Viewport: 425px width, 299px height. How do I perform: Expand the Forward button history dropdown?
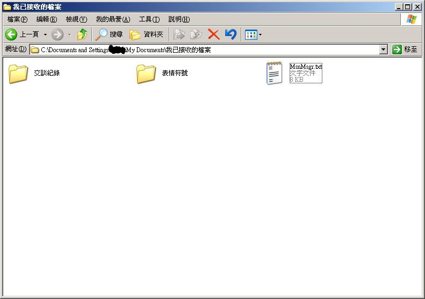(69, 34)
